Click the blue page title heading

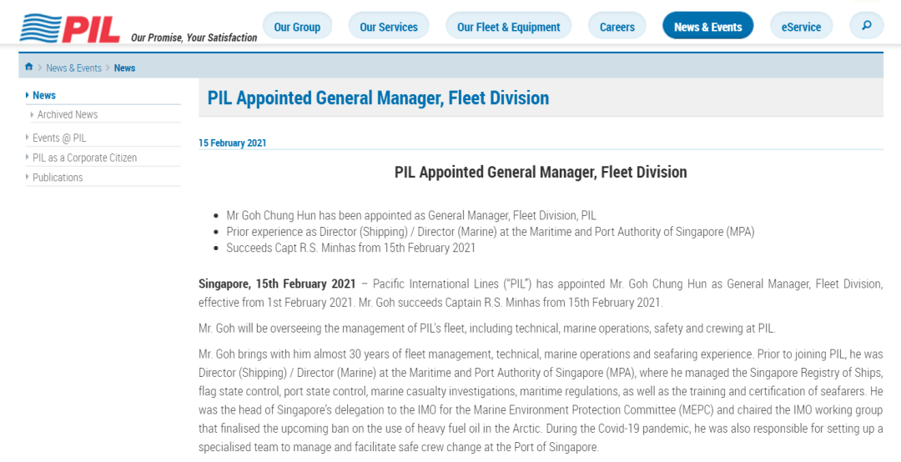click(x=378, y=98)
